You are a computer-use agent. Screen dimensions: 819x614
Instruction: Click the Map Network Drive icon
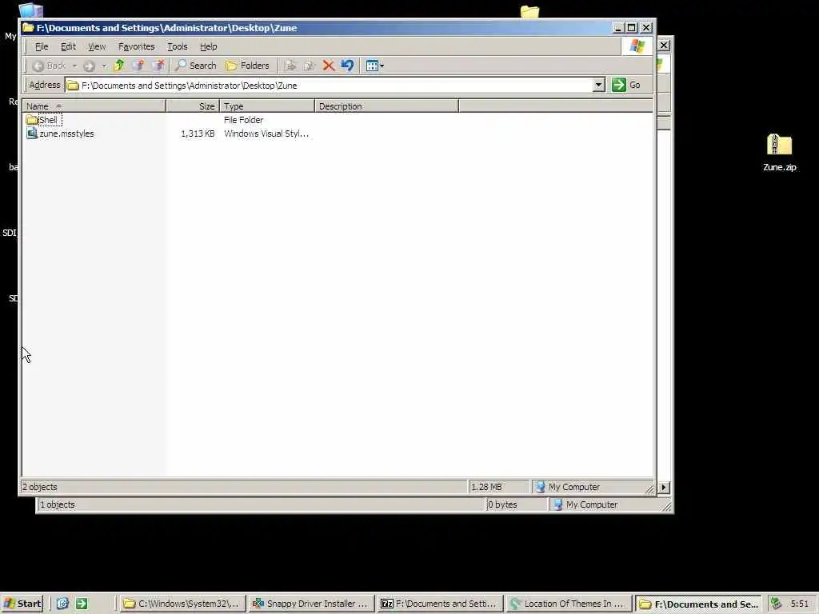(138, 66)
